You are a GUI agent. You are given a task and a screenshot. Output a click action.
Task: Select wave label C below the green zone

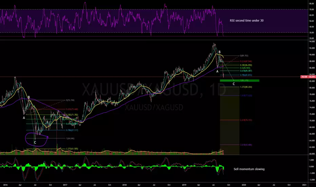click(234, 84)
